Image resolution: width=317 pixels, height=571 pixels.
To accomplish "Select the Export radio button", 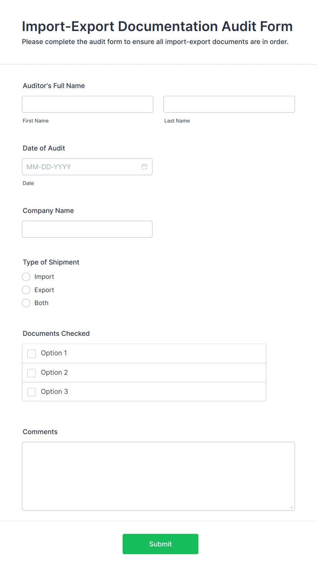I will tap(26, 290).
